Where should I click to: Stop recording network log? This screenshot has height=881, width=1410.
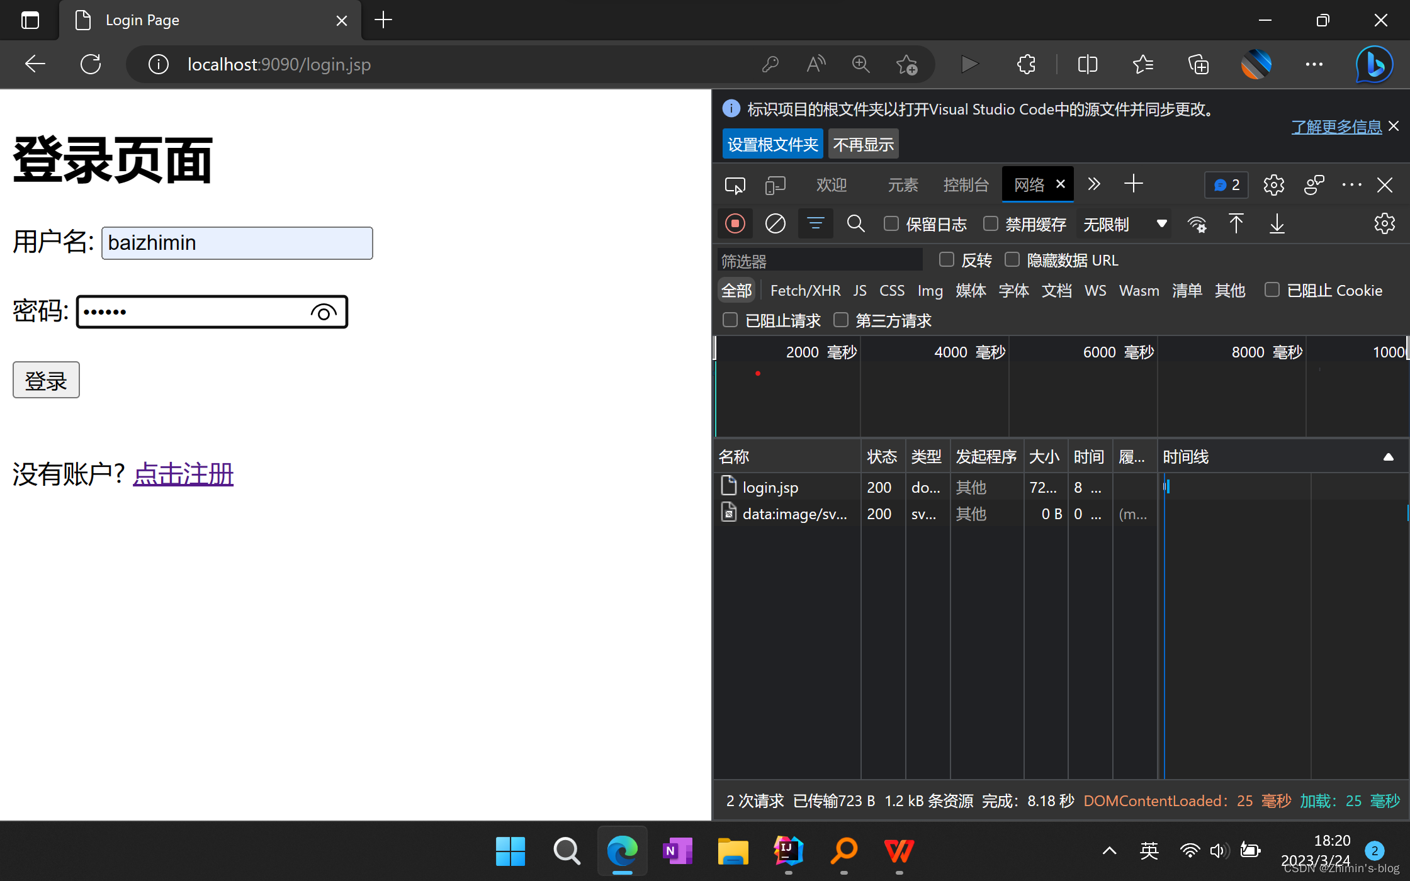tap(735, 224)
